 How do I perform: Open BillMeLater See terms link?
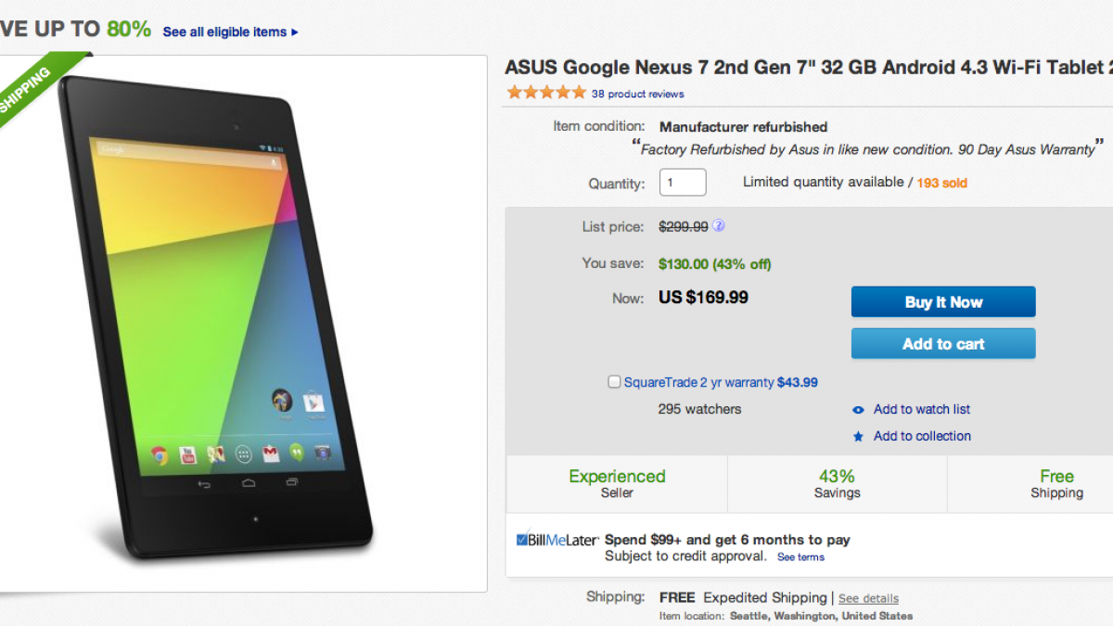coord(800,557)
